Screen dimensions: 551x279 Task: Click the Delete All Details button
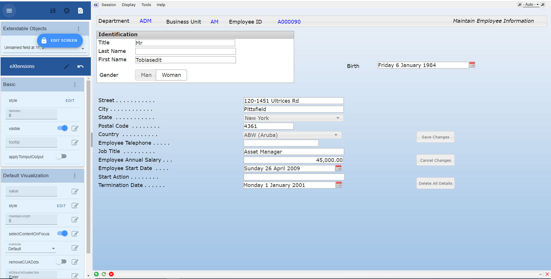pos(435,183)
